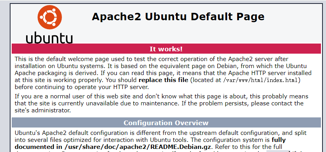
Task: Click the line starting Ubuntu's Apache2 default configuration
Action: coord(160,133)
